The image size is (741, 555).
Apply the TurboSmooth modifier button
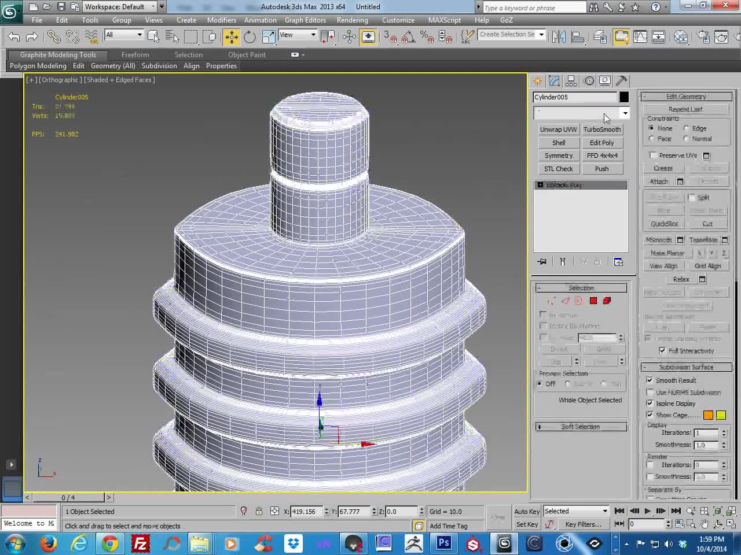pos(602,129)
